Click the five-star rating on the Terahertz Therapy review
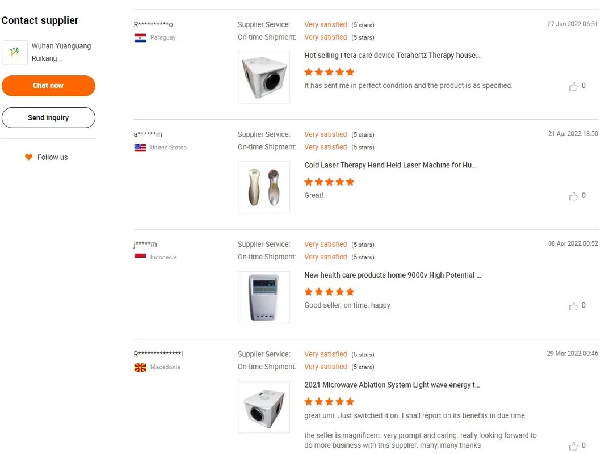This screenshot has height=454, width=601. (329, 72)
